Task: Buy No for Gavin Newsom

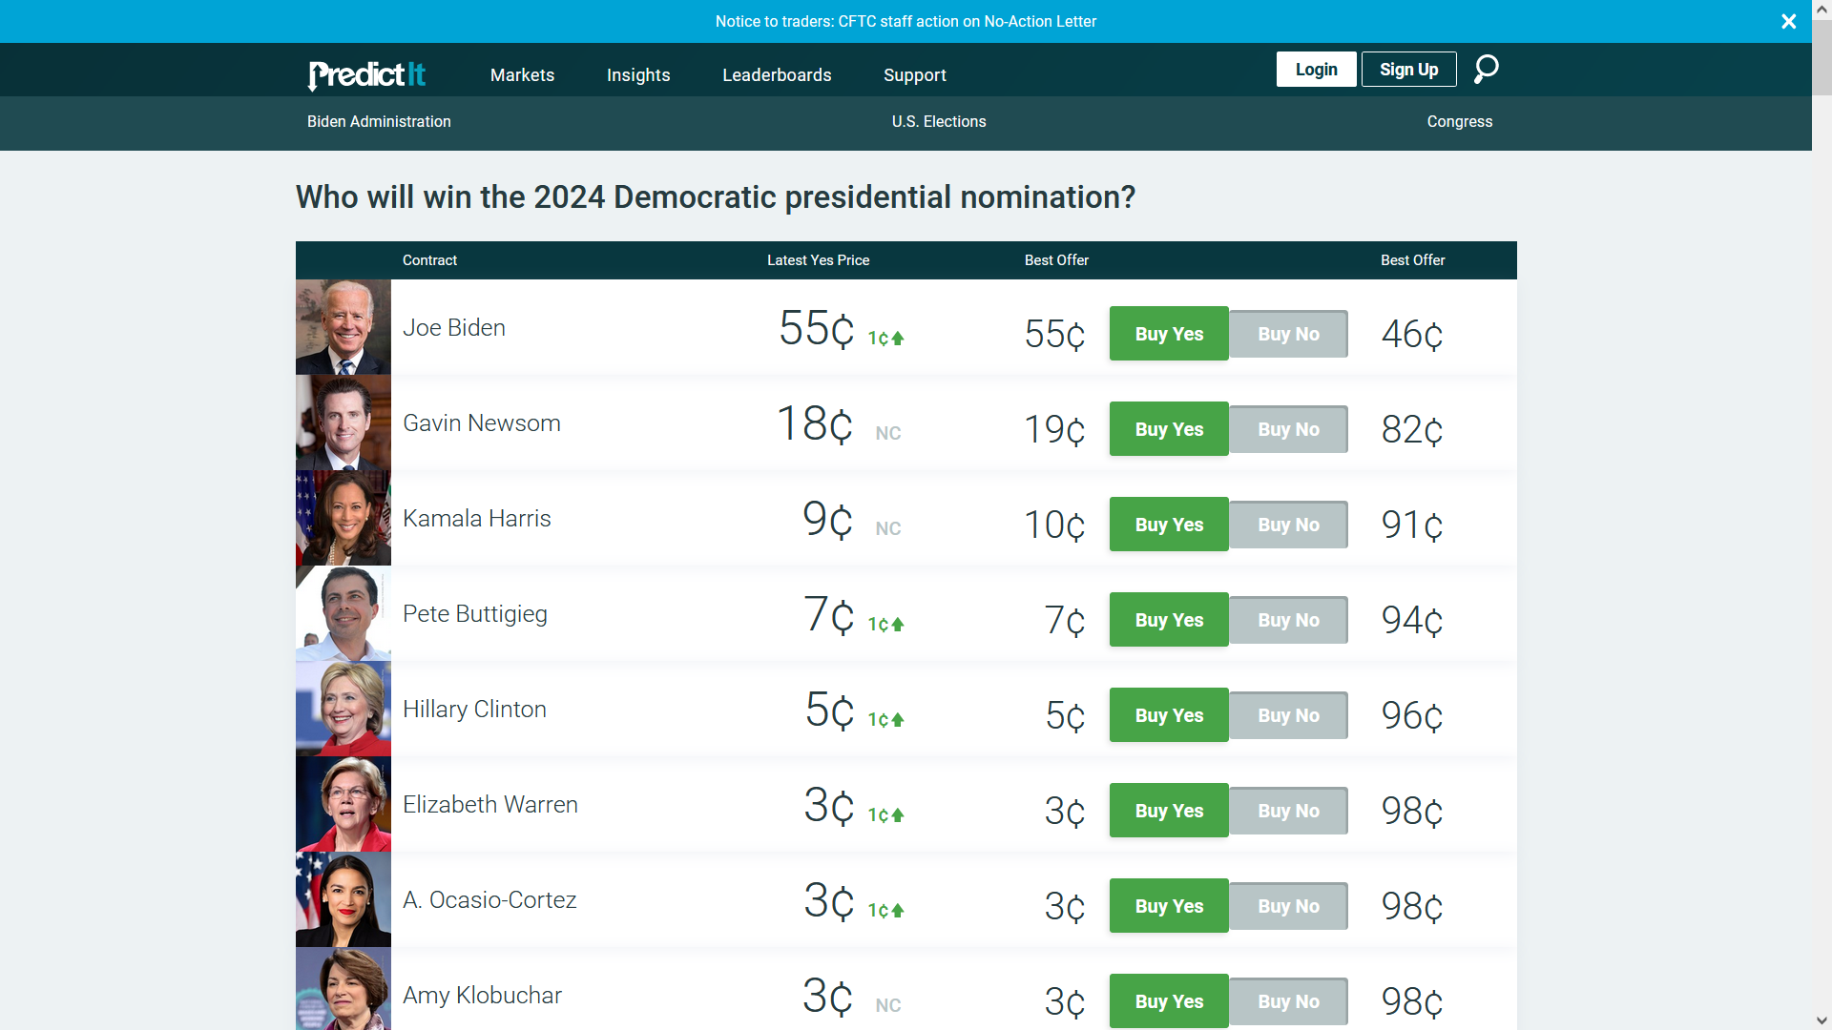Action: tap(1288, 429)
